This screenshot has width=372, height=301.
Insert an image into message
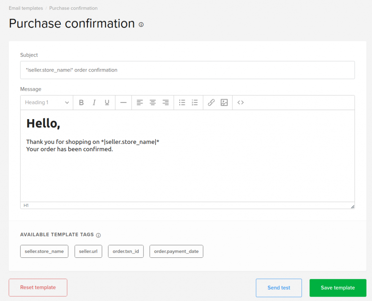(x=224, y=103)
